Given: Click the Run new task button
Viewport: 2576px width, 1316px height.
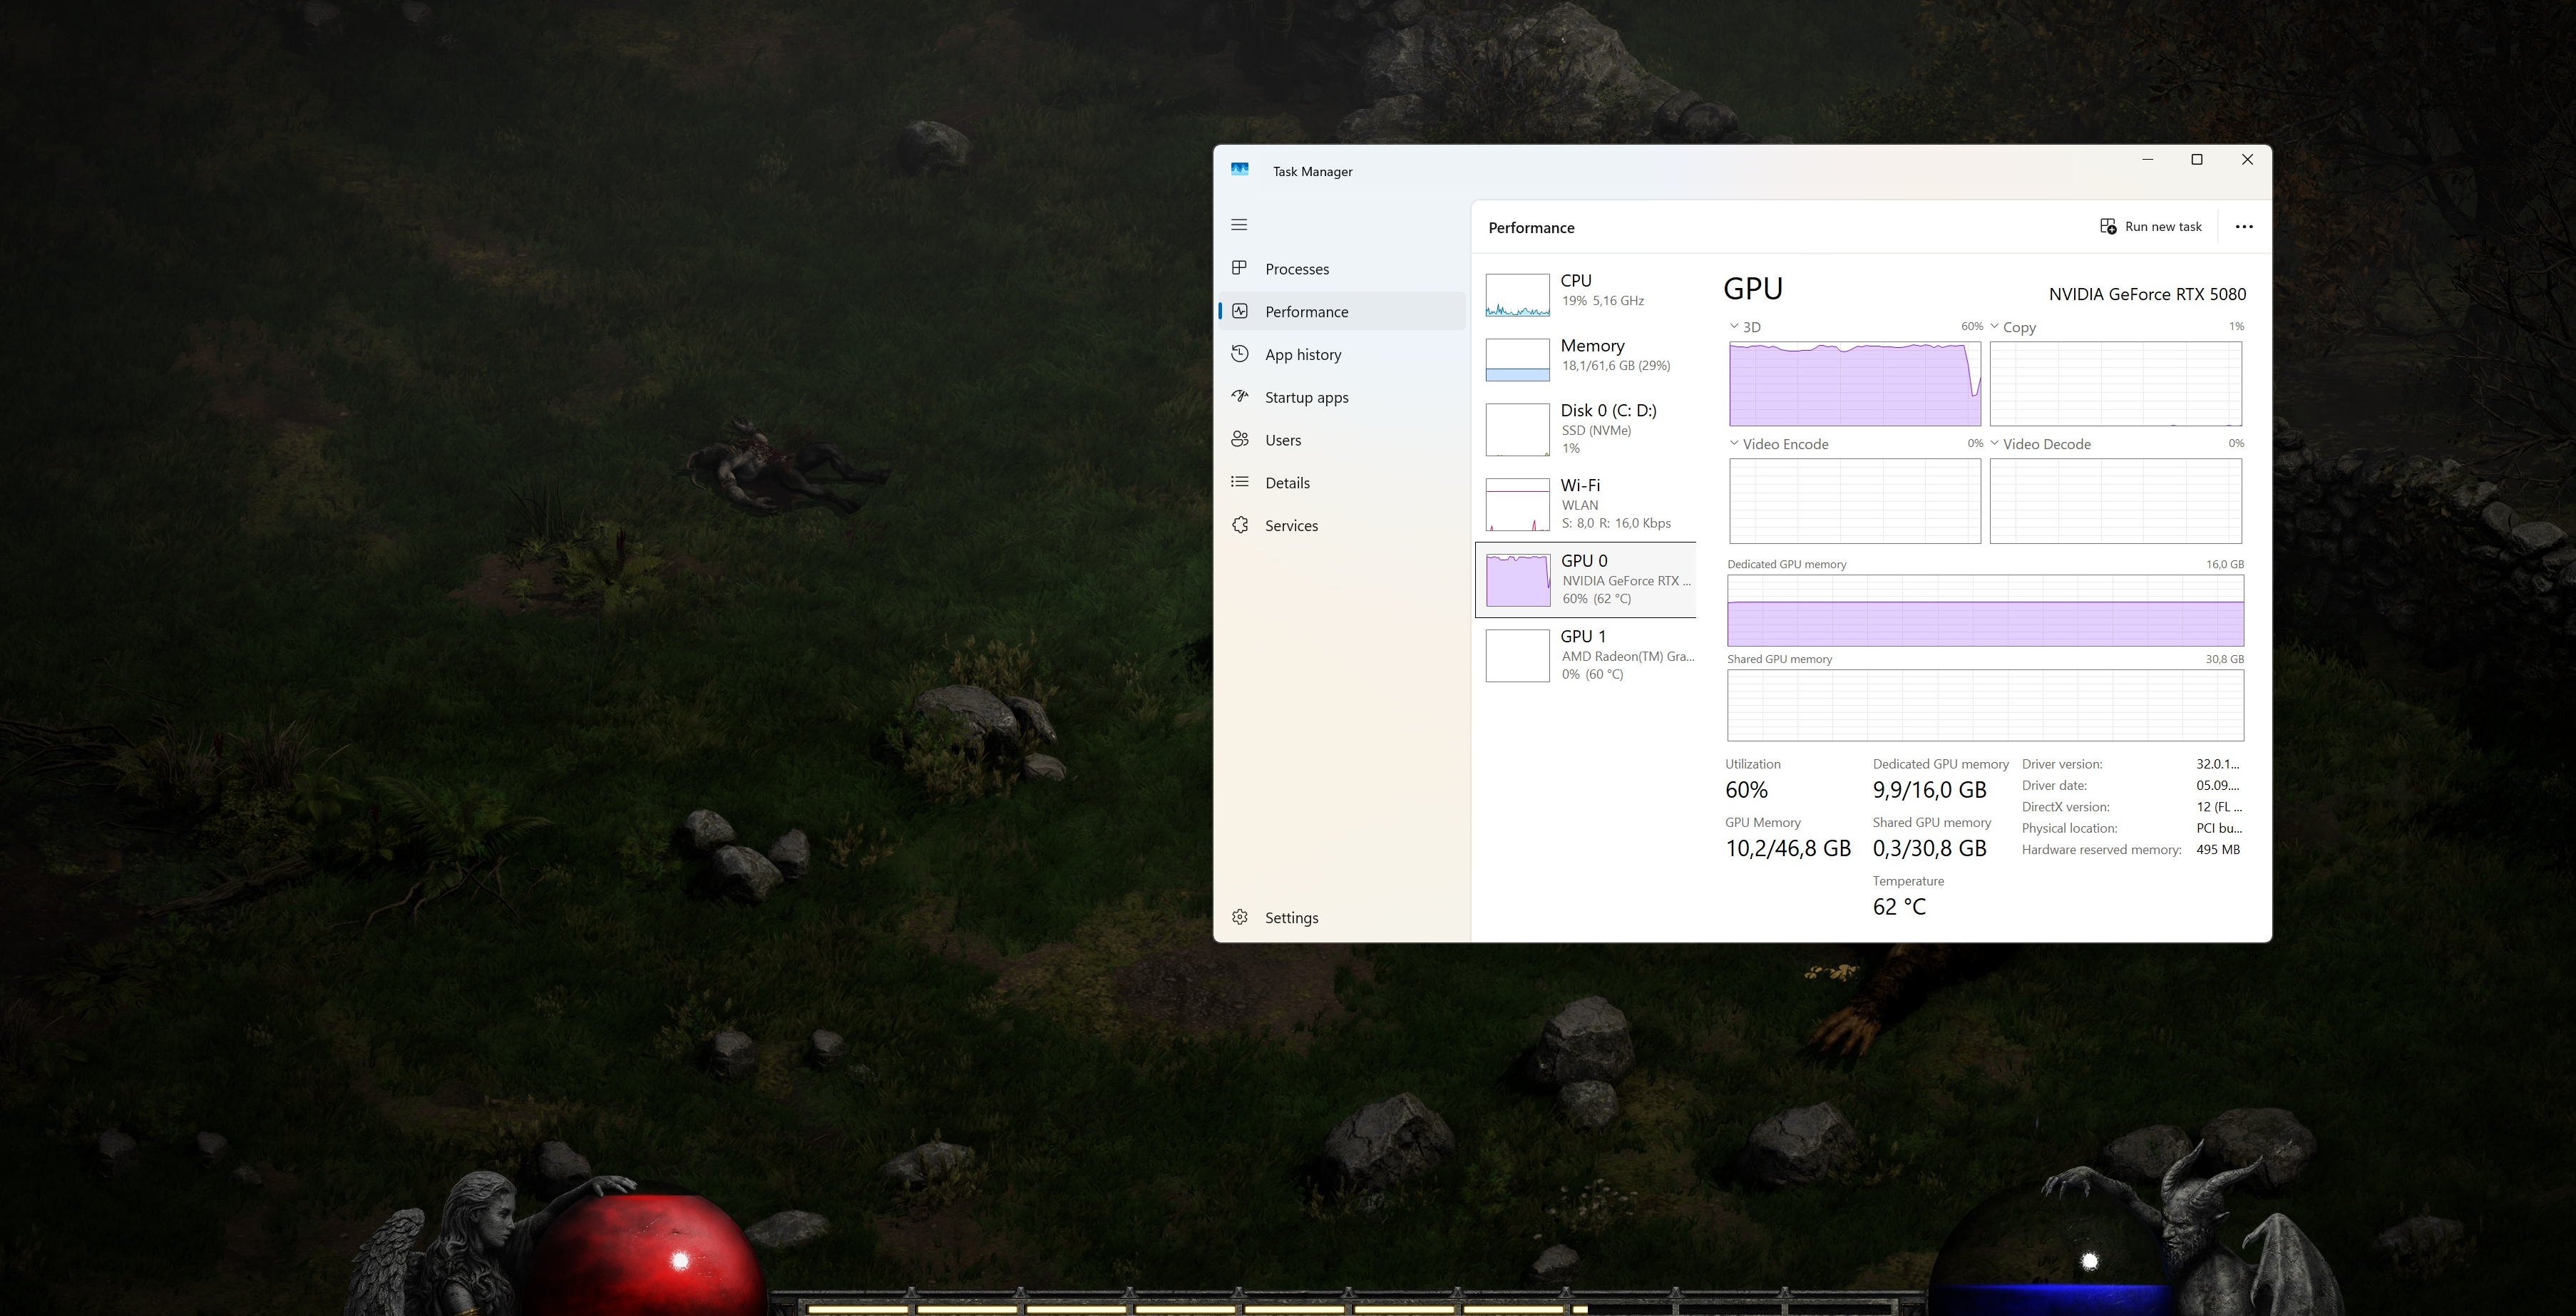Looking at the screenshot, I should coord(2151,227).
